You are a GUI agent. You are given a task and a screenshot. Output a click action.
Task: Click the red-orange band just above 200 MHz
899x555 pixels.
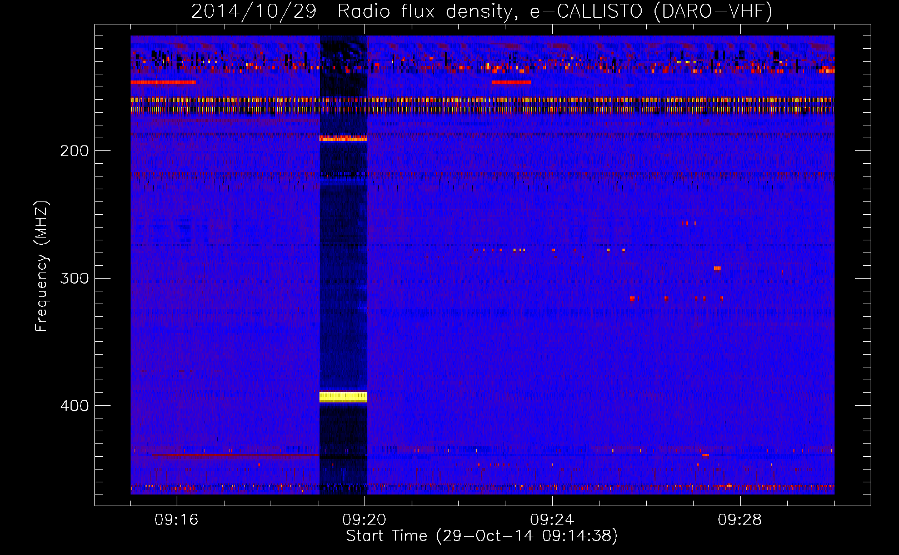click(x=343, y=138)
